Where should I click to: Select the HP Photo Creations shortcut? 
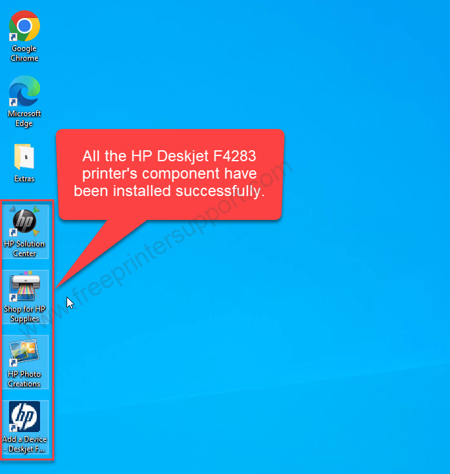tap(24, 352)
